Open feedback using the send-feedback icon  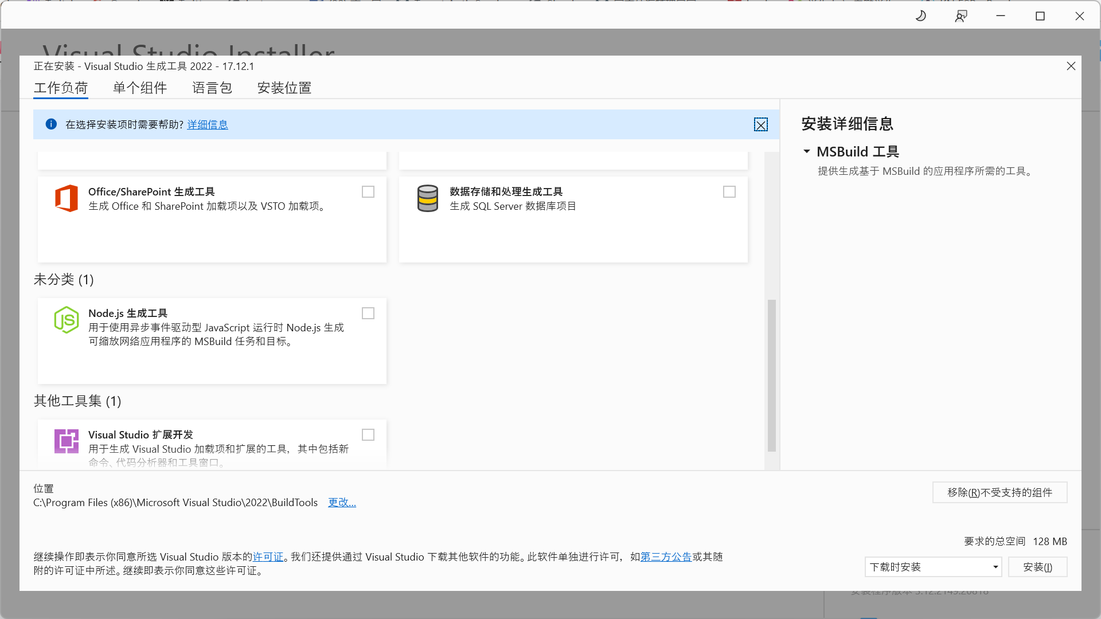click(961, 15)
